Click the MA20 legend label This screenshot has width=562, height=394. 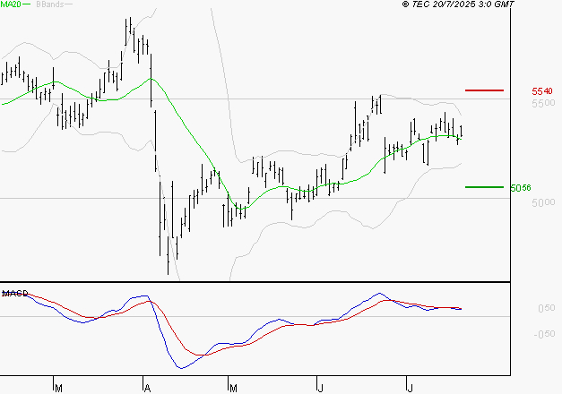11,4
